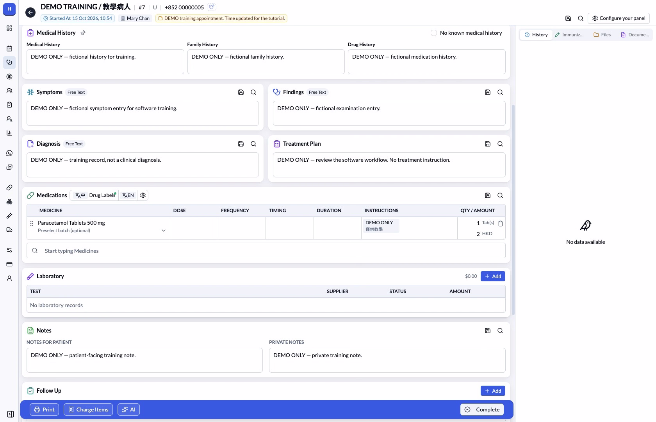Viewport: 656px width, 422px height.
Task: Pin the Medical History section
Action: 83,33
